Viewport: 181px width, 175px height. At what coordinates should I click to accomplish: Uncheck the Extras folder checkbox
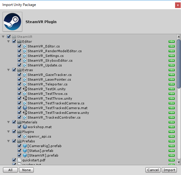14,70
